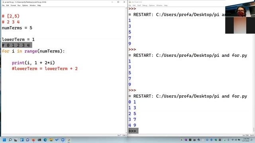Open the Debug menu in IDLE Shell window

coord(145,5)
